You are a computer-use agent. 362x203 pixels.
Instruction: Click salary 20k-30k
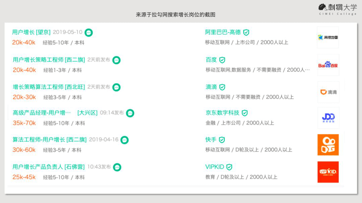pyautogui.click(x=24, y=97)
